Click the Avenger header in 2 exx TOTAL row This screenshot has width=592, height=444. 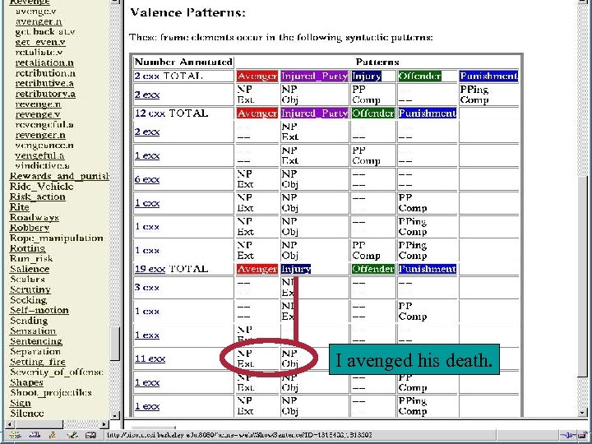point(257,76)
